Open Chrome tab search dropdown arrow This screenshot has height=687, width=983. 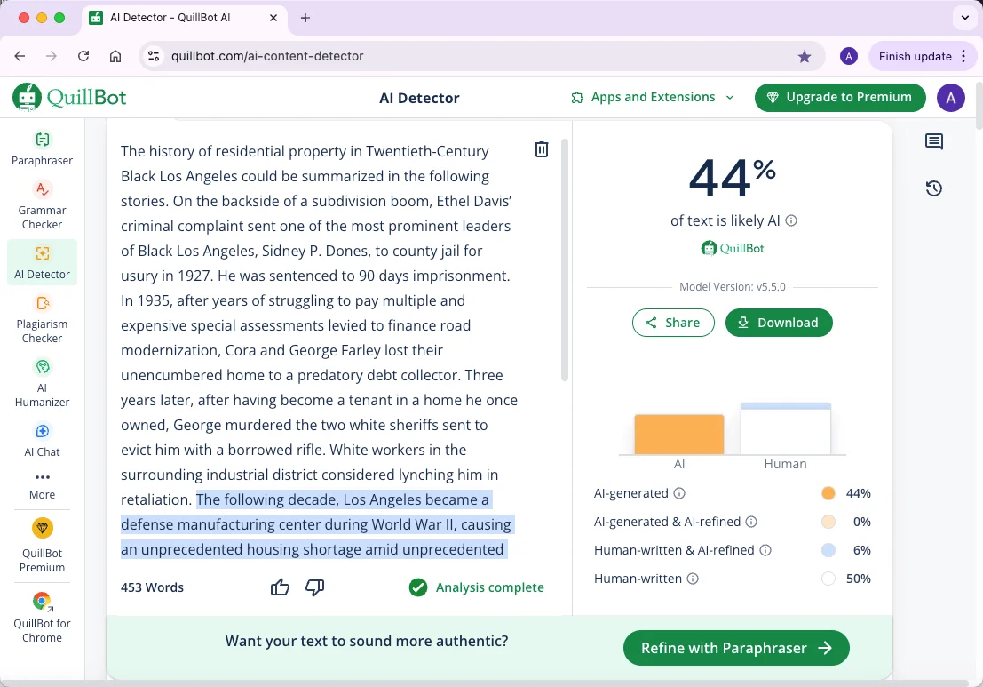[x=965, y=18]
